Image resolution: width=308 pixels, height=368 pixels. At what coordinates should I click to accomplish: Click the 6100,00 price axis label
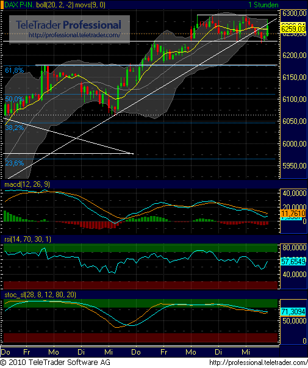294,99
